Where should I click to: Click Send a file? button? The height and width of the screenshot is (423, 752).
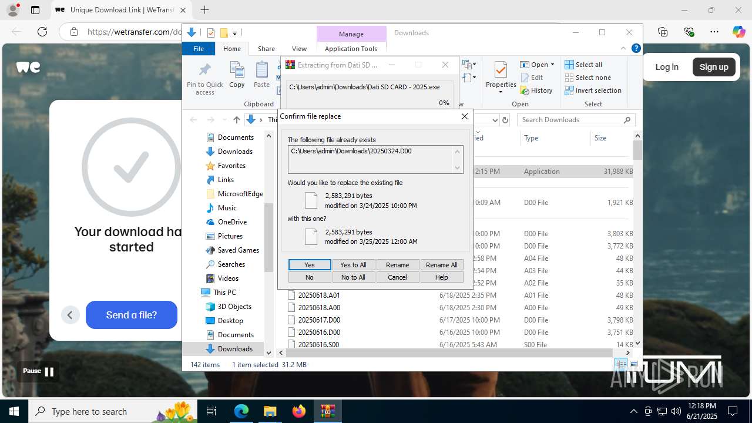pos(132,315)
